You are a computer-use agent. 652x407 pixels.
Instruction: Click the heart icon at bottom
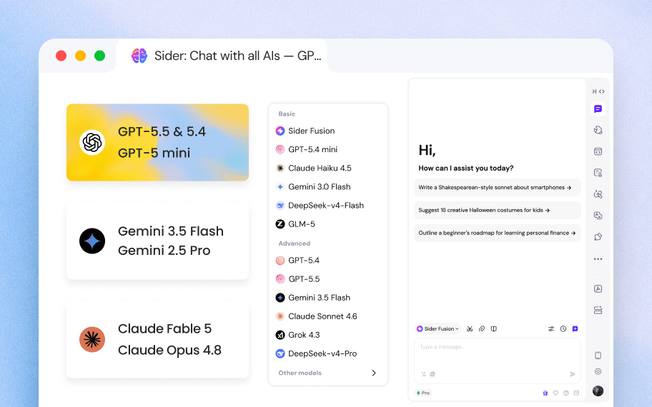[555, 393]
